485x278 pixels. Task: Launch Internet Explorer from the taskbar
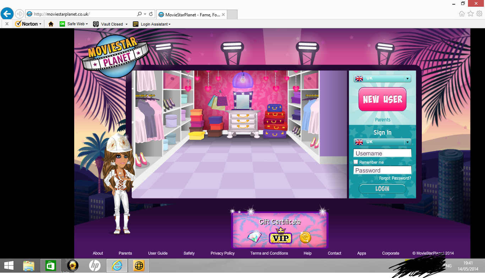[117, 265]
